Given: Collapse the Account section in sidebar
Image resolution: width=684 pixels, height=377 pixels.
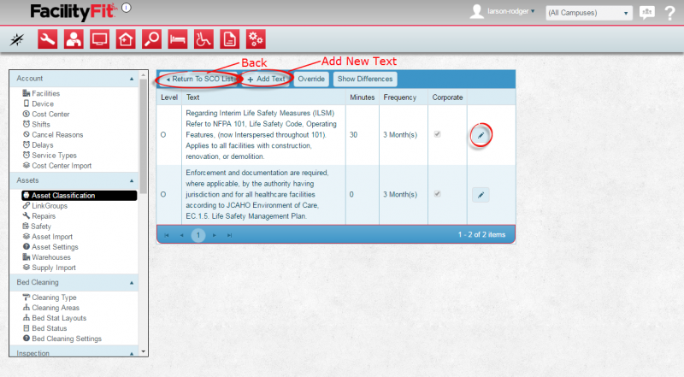Looking at the screenshot, I should click(x=132, y=79).
